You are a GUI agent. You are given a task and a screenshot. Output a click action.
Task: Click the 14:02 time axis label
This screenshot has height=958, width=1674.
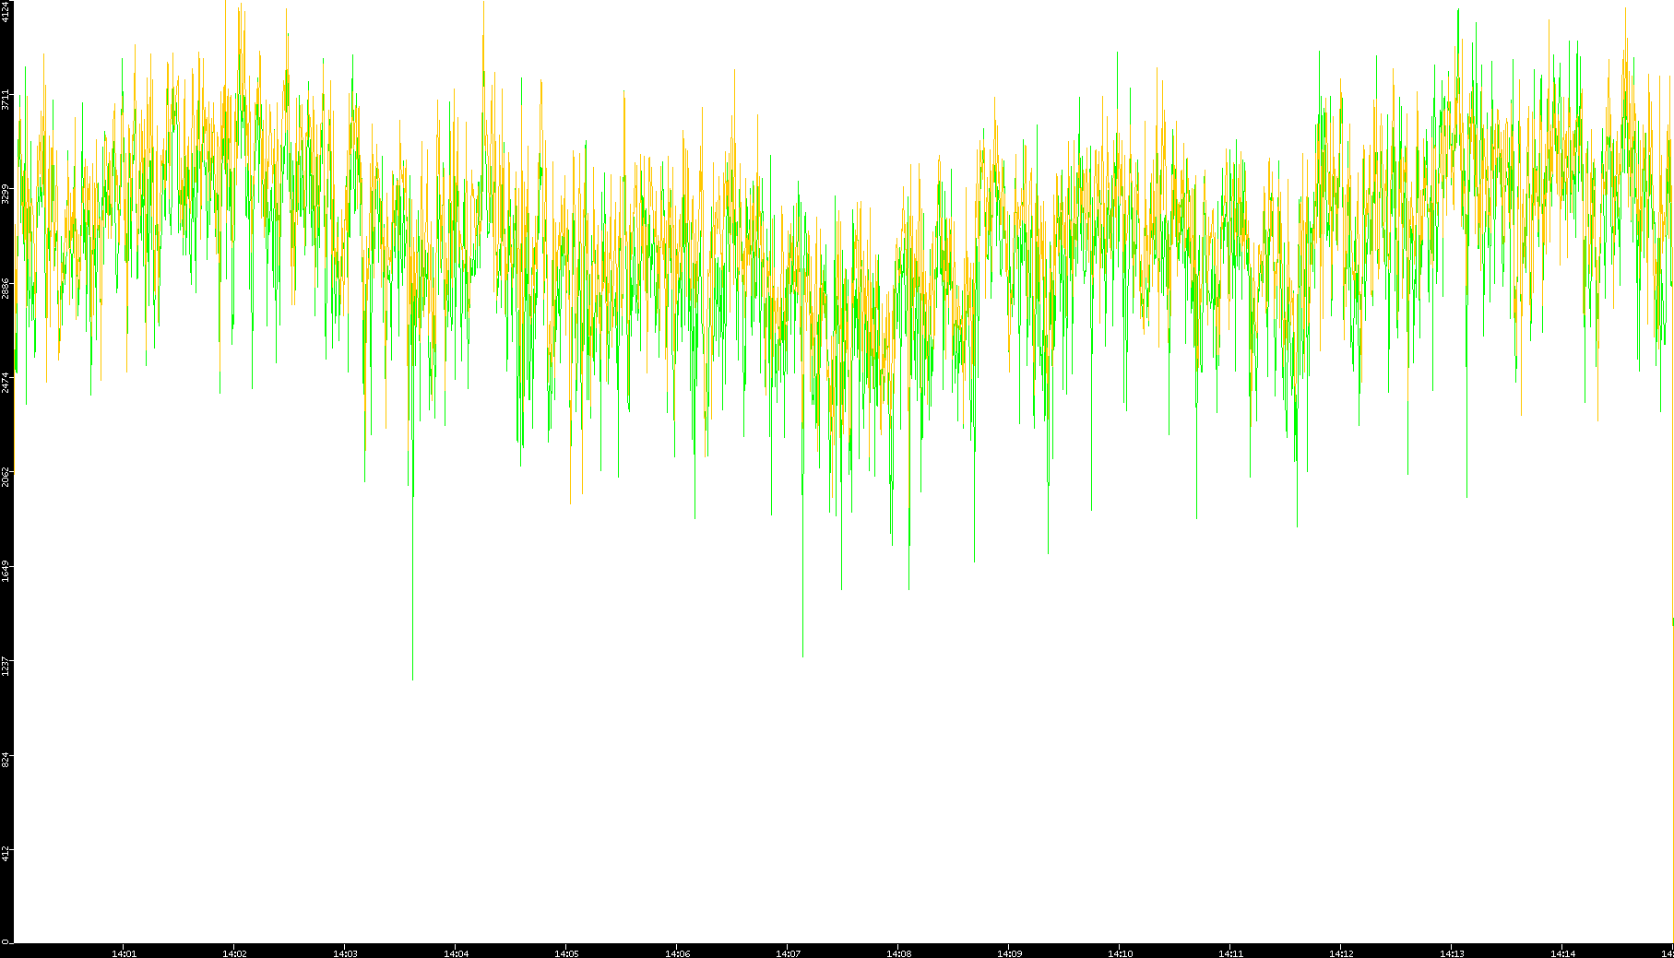click(234, 953)
